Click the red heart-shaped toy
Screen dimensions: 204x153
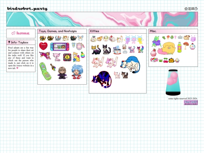coord(43,46)
